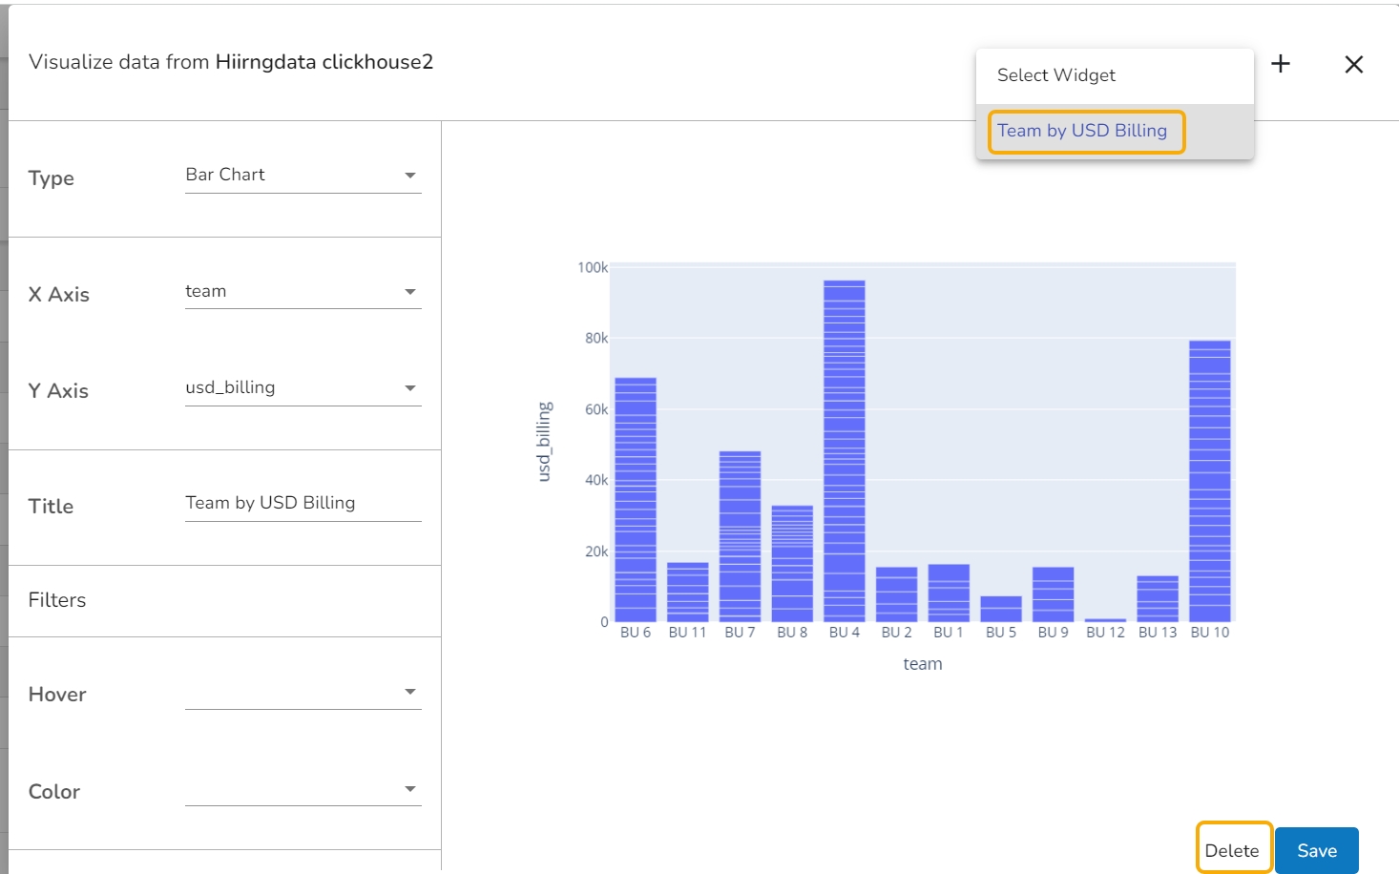The width and height of the screenshot is (1399, 874).
Task: Click the BU 1 bar in chart
Action: click(x=949, y=593)
